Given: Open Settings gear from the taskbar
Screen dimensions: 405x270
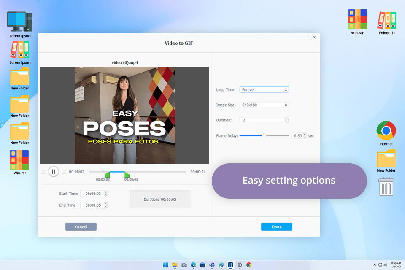Looking at the screenshot, I should click(x=240, y=265).
